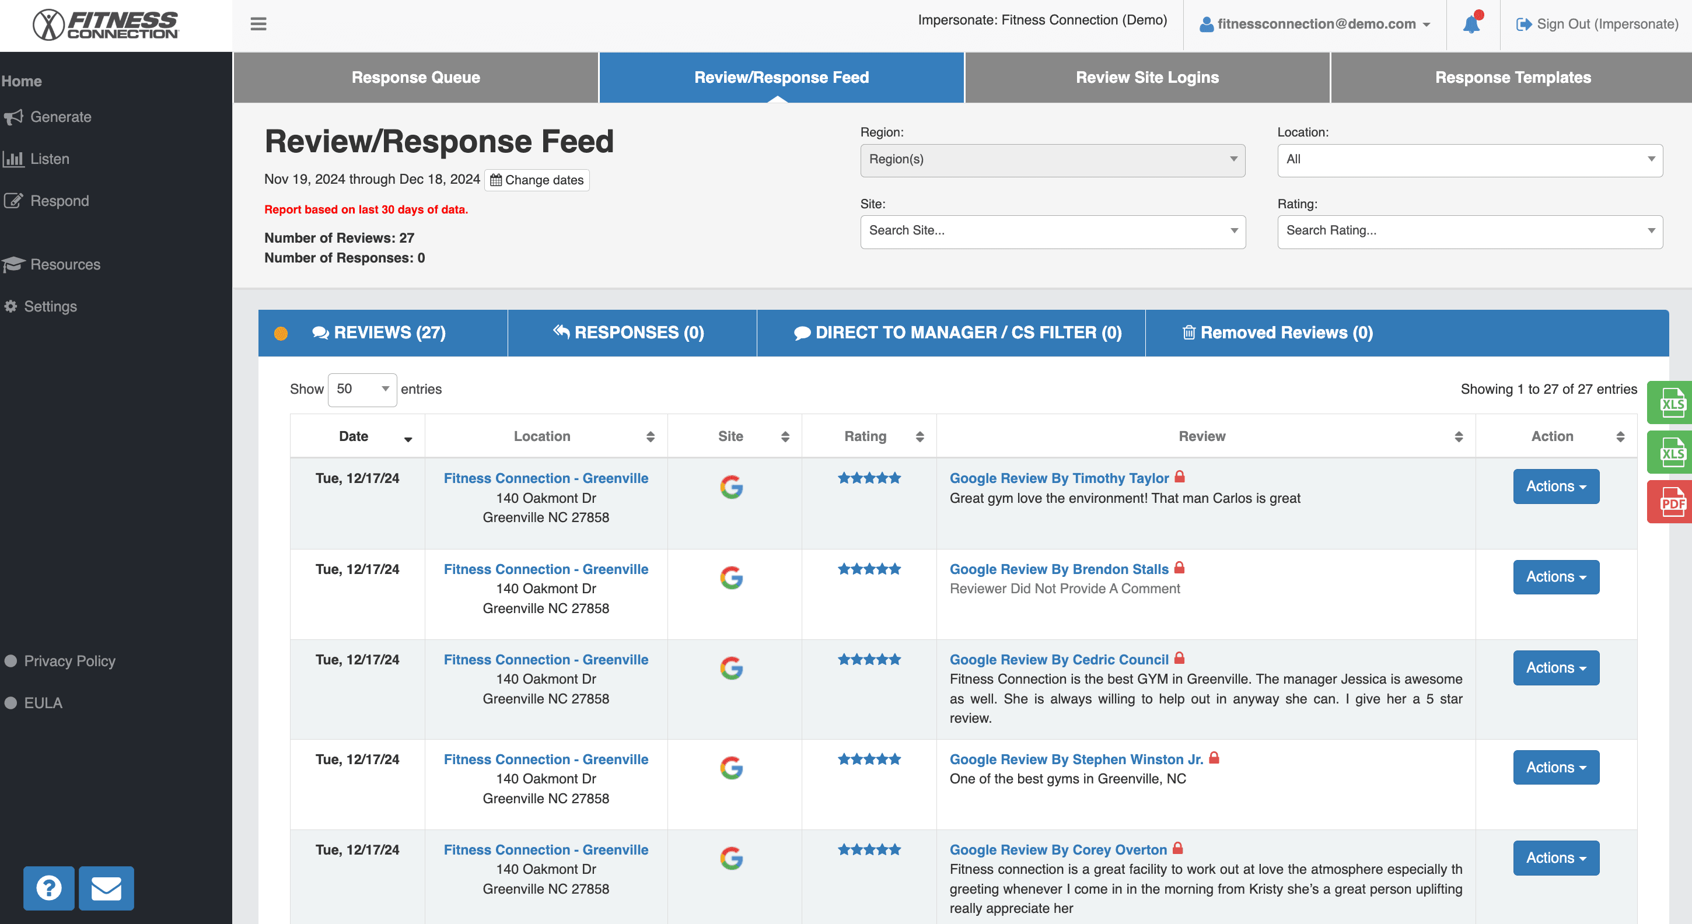Click the lock icon beside Timothy Taylor review
Viewport: 1692px width, 924px height.
point(1180,477)
